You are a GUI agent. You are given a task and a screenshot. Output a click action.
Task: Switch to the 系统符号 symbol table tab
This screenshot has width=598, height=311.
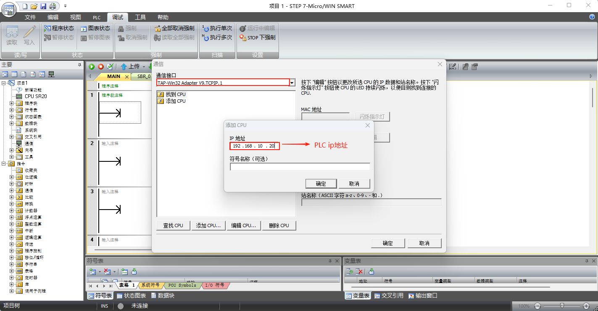click(150, 285)
